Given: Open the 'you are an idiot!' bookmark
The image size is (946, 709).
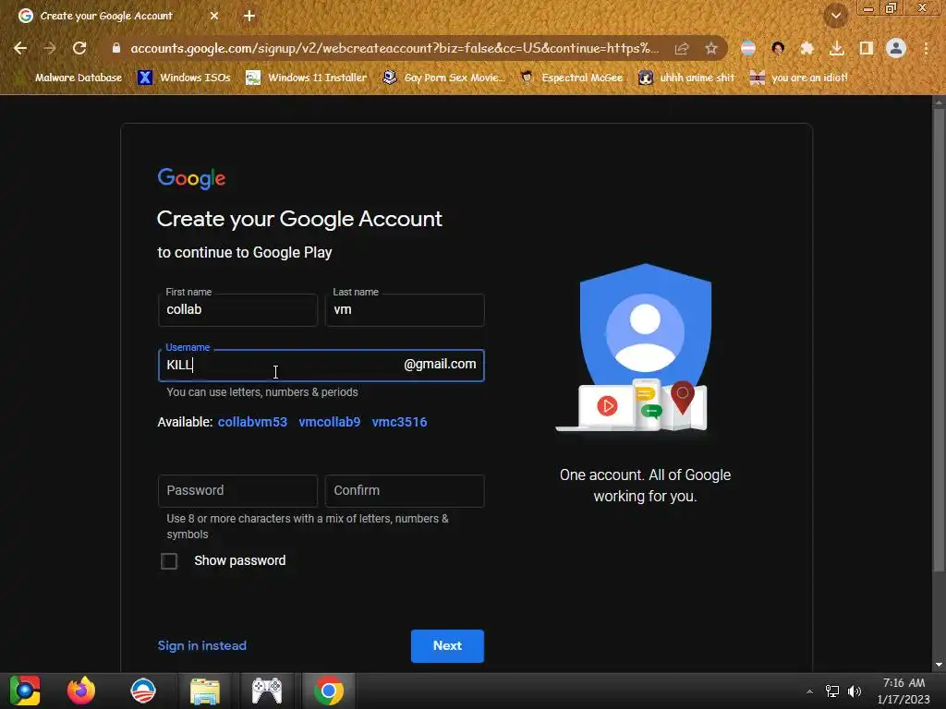Looking at the screenshot, I should (798, 78).
